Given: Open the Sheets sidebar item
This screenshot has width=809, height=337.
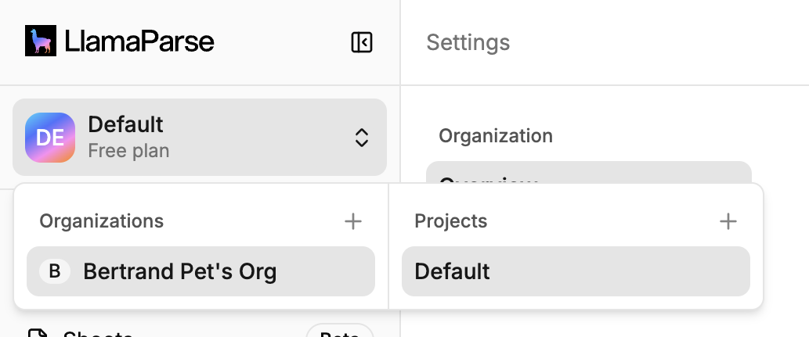Looking at the screenshot, I should (x=98, y=334).
